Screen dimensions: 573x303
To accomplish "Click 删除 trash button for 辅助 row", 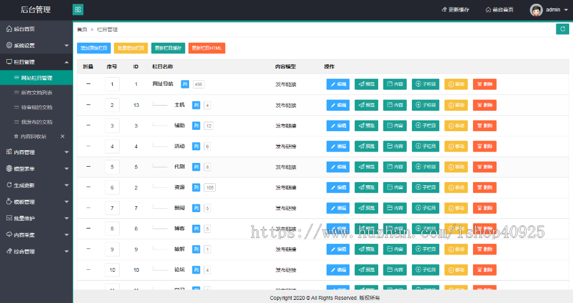I will pos(485,126).
